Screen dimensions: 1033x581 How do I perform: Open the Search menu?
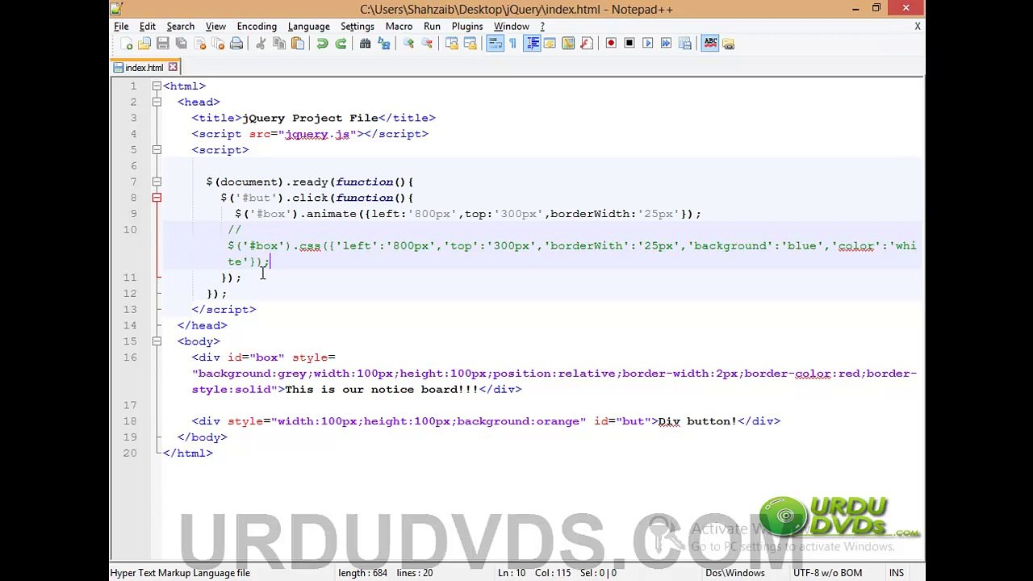coord(180,27)
